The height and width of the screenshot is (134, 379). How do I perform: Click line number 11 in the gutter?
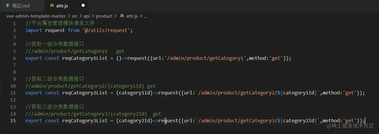coord(13,93)
